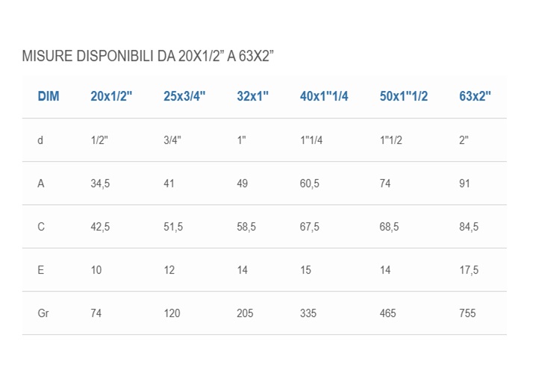Image resolution: width=533 pixels, height=382 pixels.
Task: Click the 63x2" column header
Action: [475, 96]
